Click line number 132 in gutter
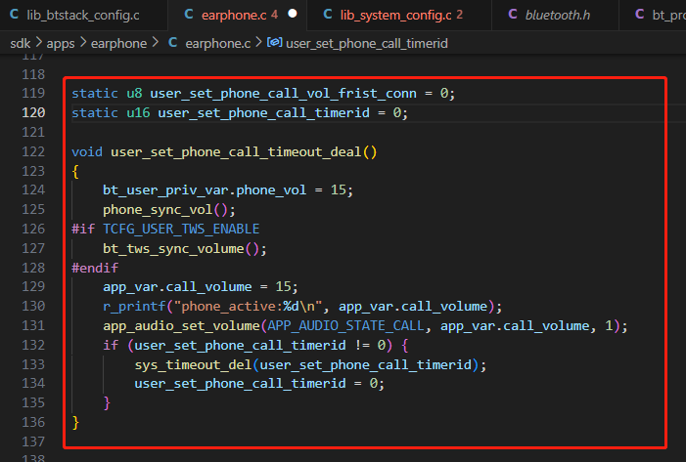 coord(33,345)
